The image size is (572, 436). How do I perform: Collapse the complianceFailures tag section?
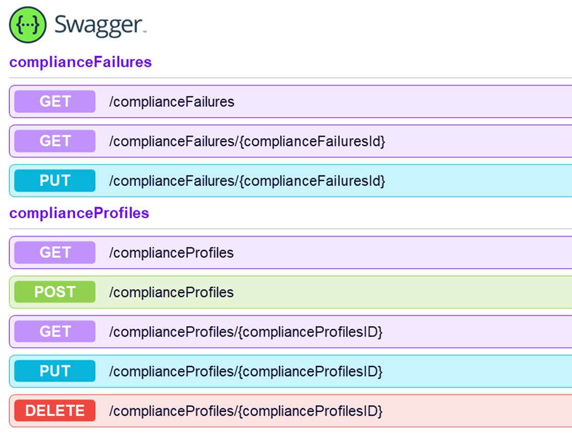tap(80, 61)
